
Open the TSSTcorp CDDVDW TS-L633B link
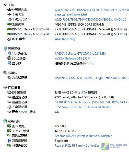point(83,107)
